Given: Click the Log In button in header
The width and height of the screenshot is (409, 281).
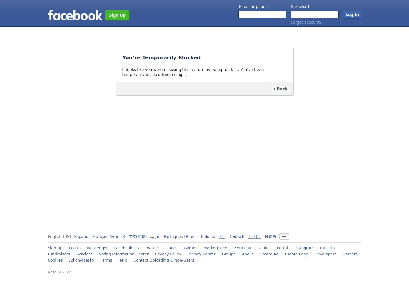Looking at the screenshot, I should pyautogui.click(x=352, y=15).
